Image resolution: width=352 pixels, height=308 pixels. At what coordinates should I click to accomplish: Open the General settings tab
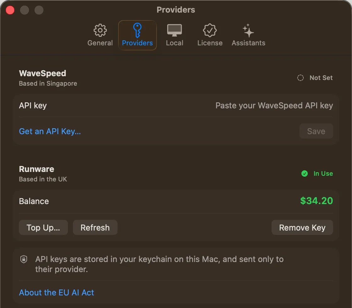100,35
